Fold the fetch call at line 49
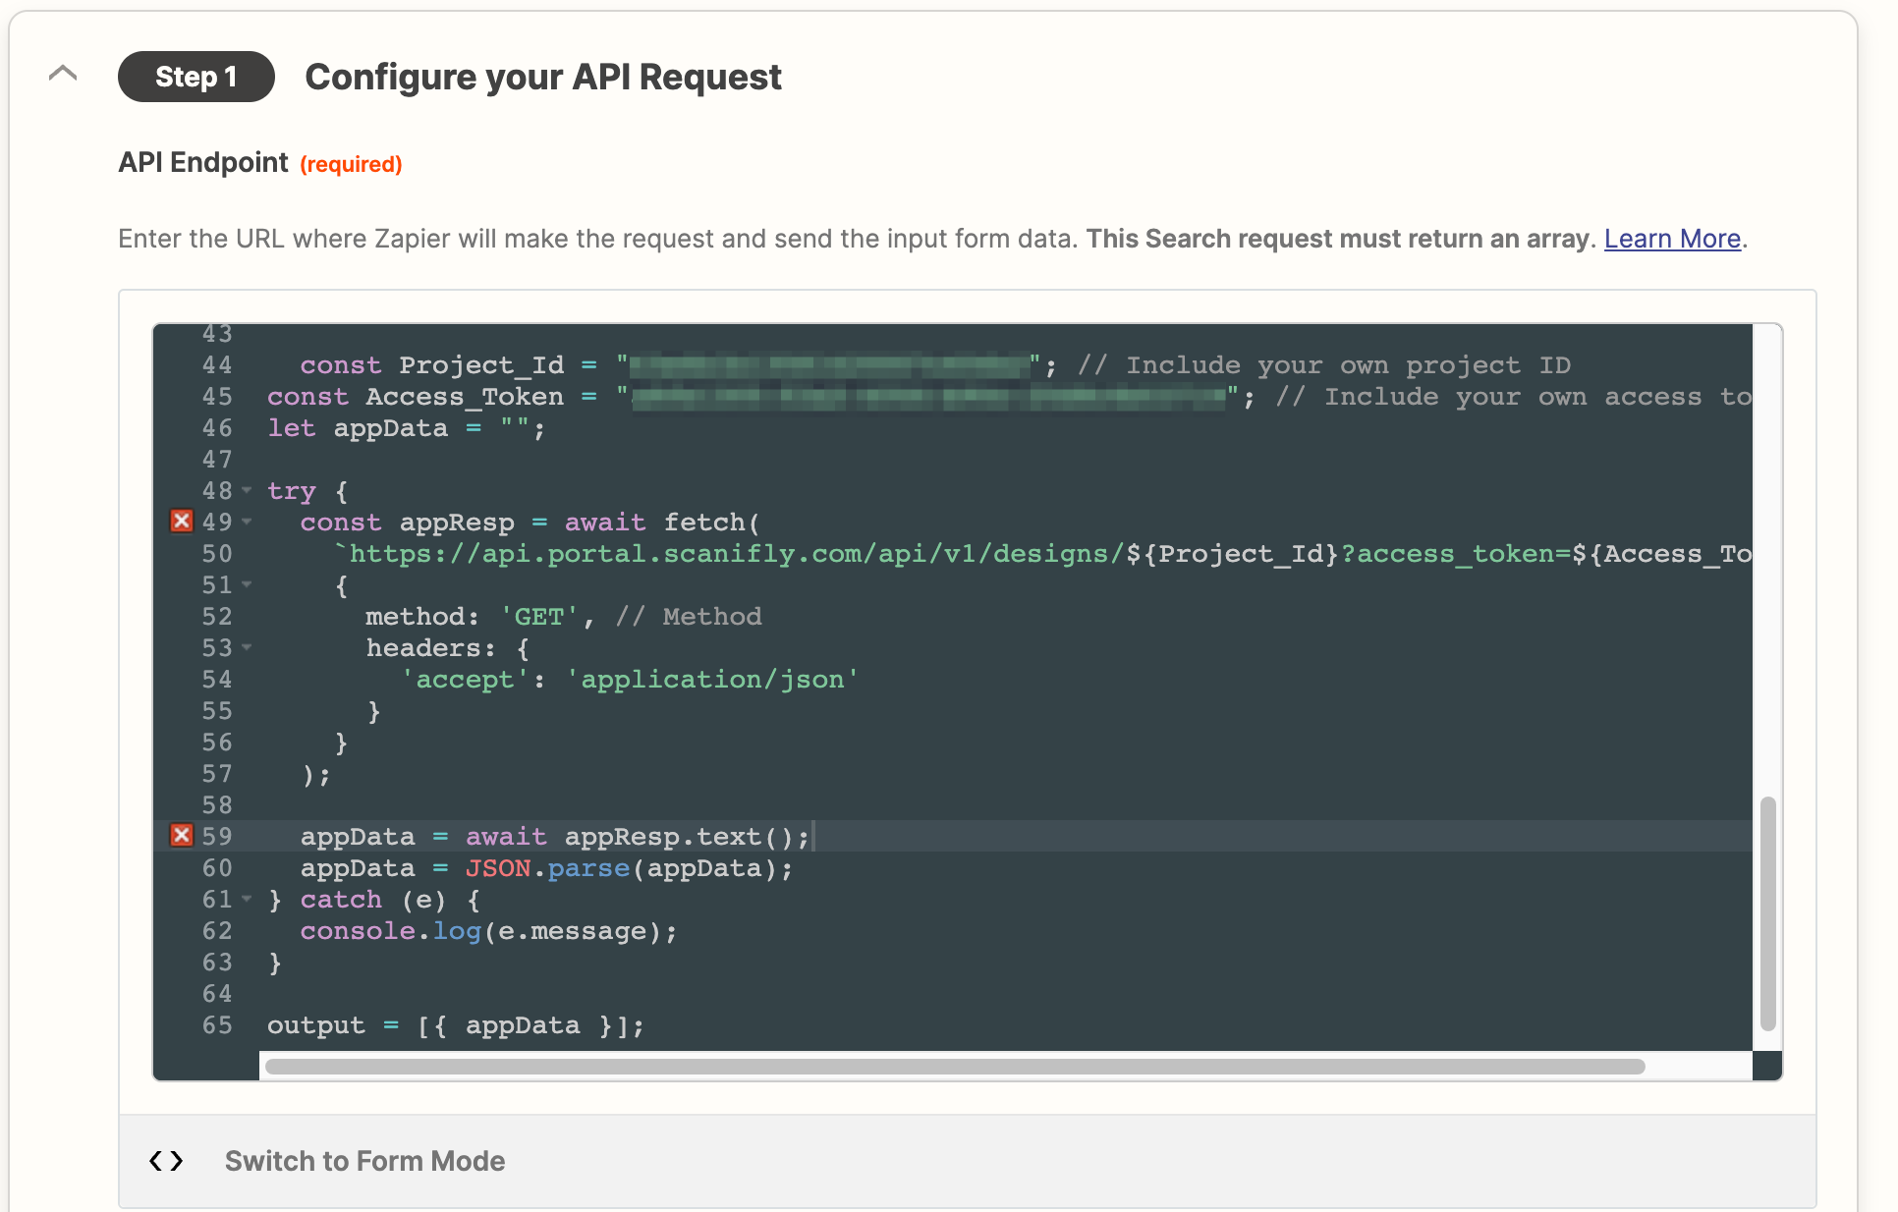 (x=247, y=522)
